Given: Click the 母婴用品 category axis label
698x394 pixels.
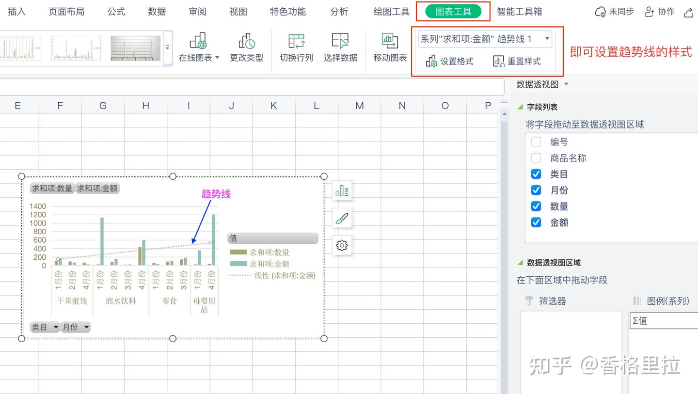Looking at the screenshot, I should pyautogui.click(x=204, y=305).
